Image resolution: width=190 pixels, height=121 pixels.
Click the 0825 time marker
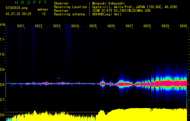[x=93, y=26]
